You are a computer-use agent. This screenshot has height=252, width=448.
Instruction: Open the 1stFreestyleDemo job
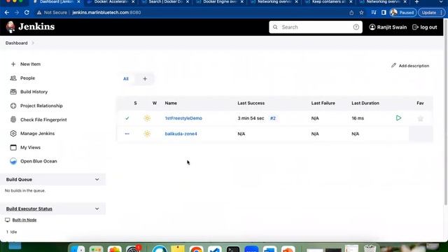coord(183,118)
